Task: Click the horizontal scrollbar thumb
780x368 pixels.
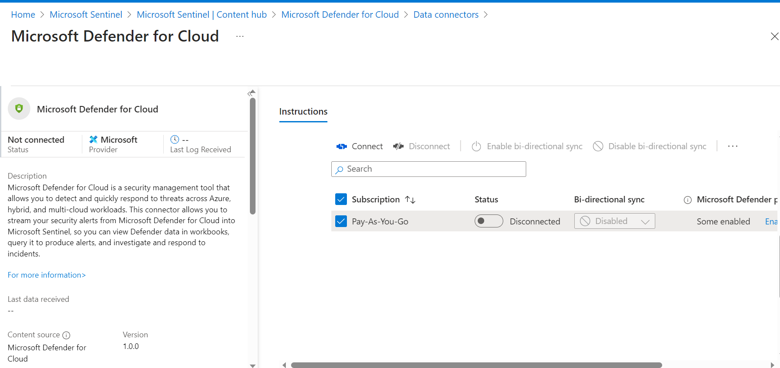Action: click(476, 365)
